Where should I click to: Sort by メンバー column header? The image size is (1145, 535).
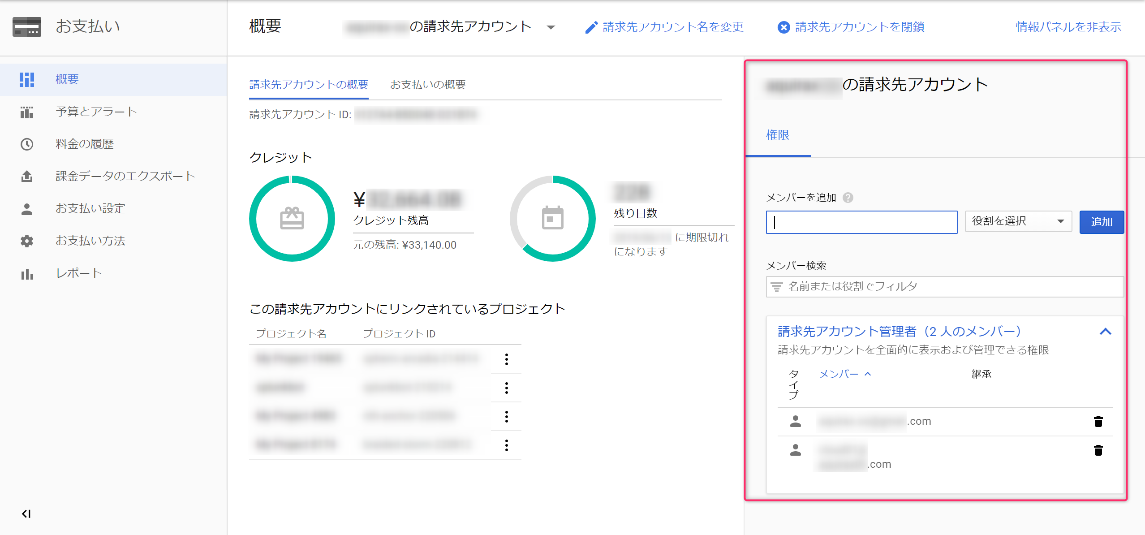(x=845, y=374)
